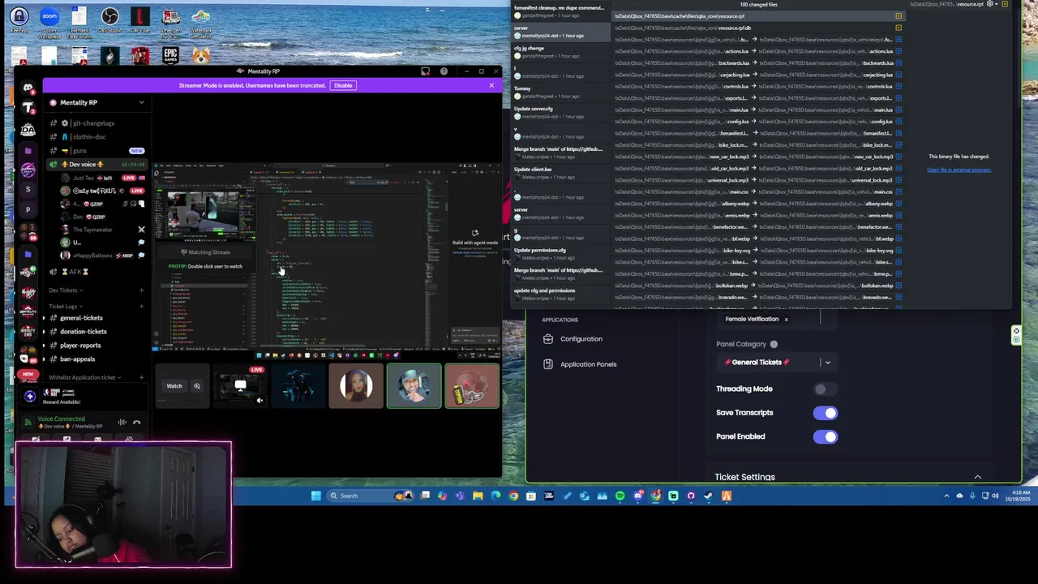Image resolution: width=1038 pixels, height=584 pixels.
Task: Select The Taymanator voice participant
Action: click(x=101, y=230)
